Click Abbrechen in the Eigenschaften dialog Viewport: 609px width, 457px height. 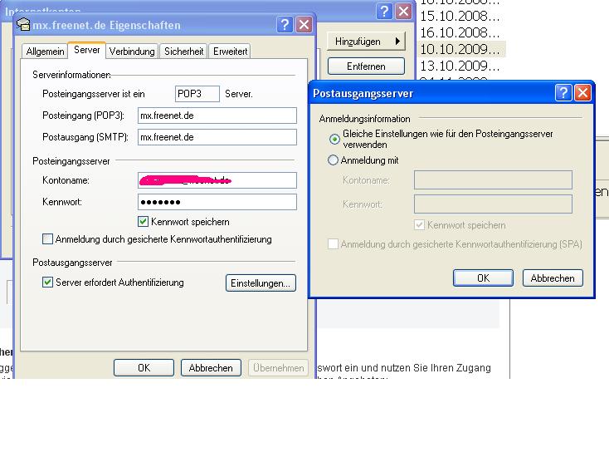[211, 367]
